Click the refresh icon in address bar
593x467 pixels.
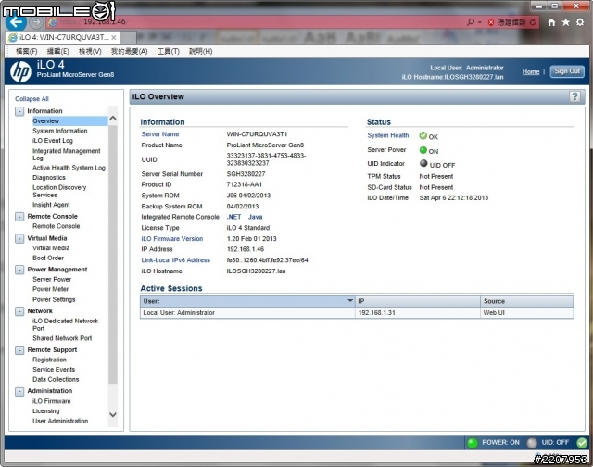pos(533,22)
